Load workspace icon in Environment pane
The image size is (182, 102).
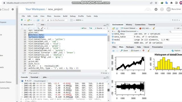pyautogui.click(x=113, y=28)
